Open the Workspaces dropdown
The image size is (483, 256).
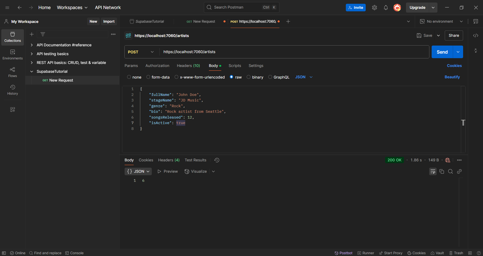72,8
